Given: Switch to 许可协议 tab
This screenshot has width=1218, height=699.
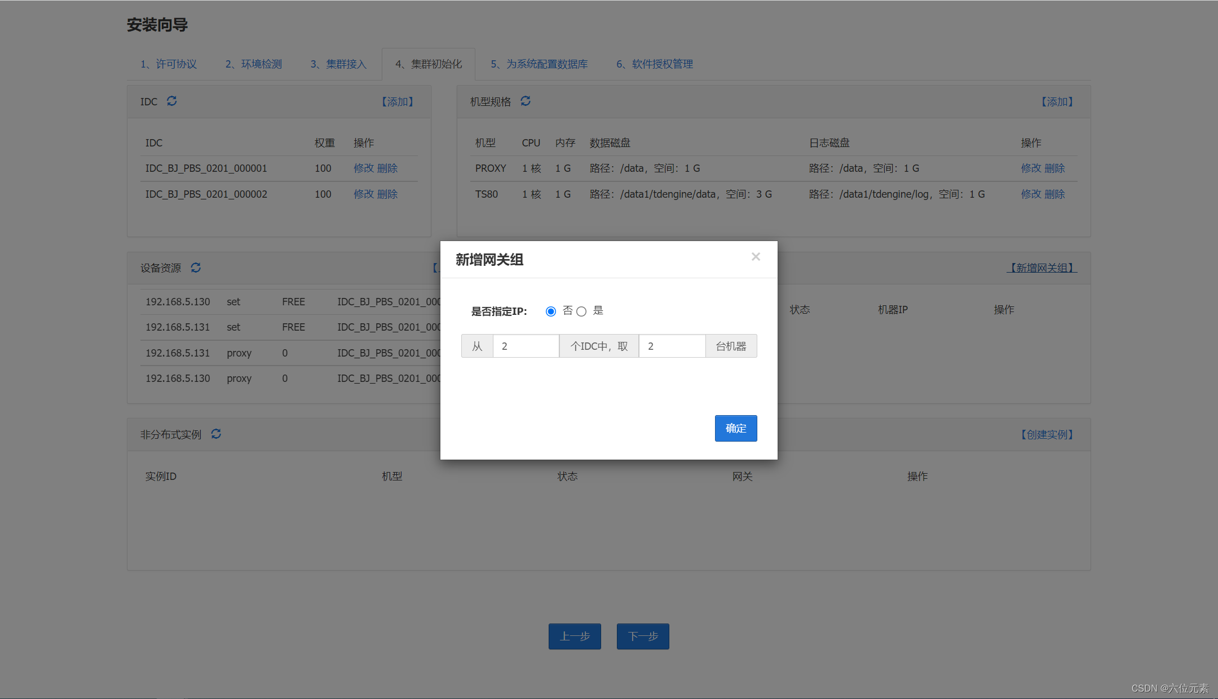Looking at the screenshot, I should pos(169,64).
